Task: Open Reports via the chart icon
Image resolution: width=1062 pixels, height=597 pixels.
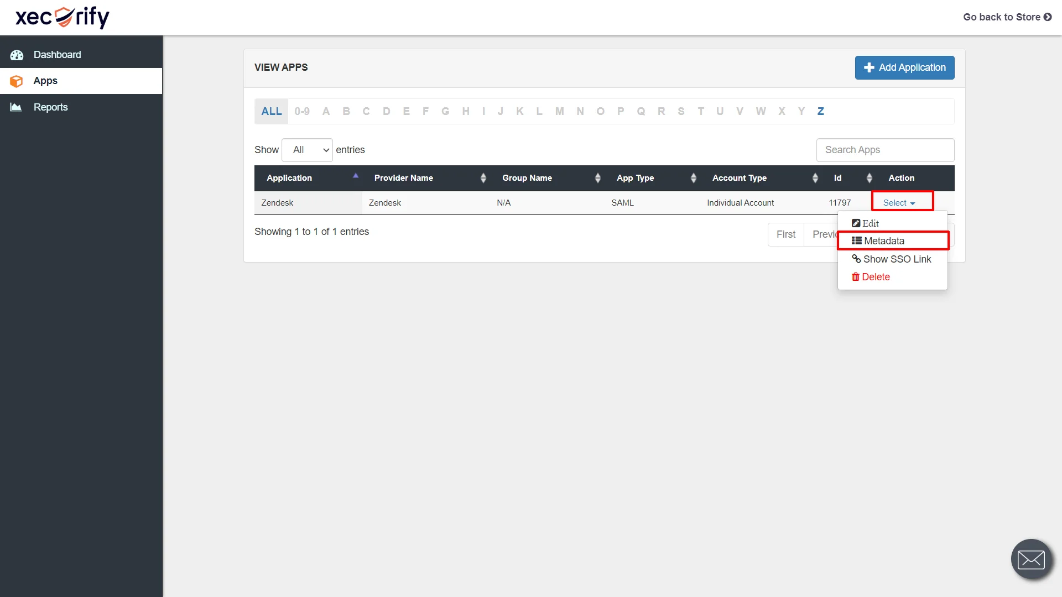Action: (15, 107)
